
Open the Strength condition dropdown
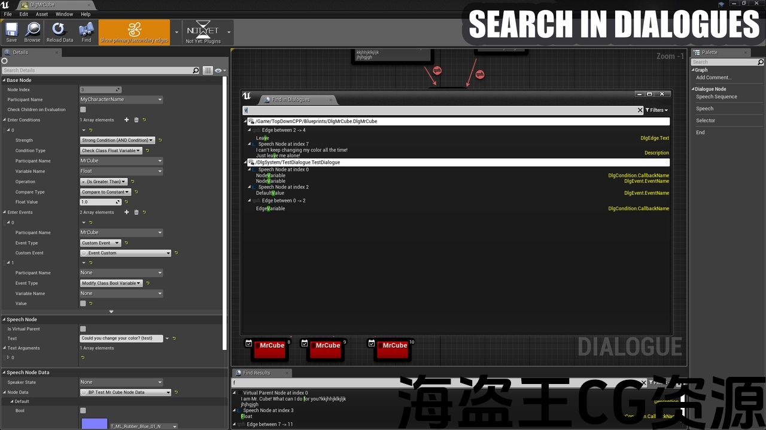click(117, 140)
